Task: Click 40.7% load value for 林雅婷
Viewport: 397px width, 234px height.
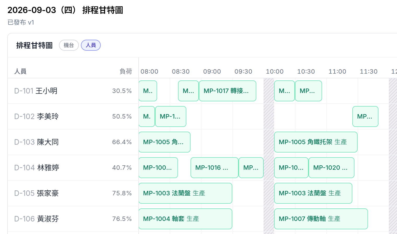Action: (122, 168)
